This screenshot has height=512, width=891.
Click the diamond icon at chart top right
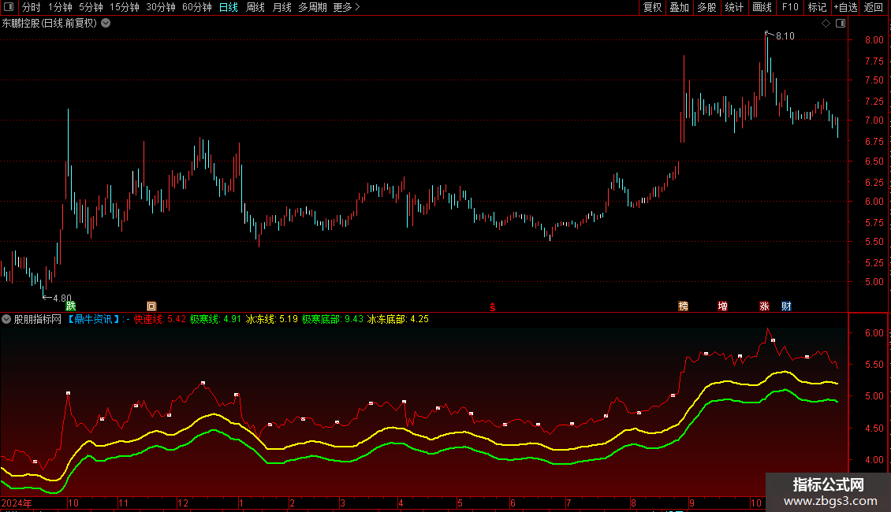tap(826, 24)
